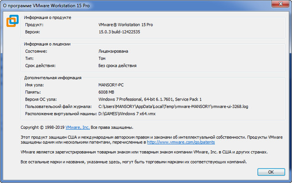Click the 'Имя узла:' label
This screenshot has height=183, width=292.
coord(34,85)
